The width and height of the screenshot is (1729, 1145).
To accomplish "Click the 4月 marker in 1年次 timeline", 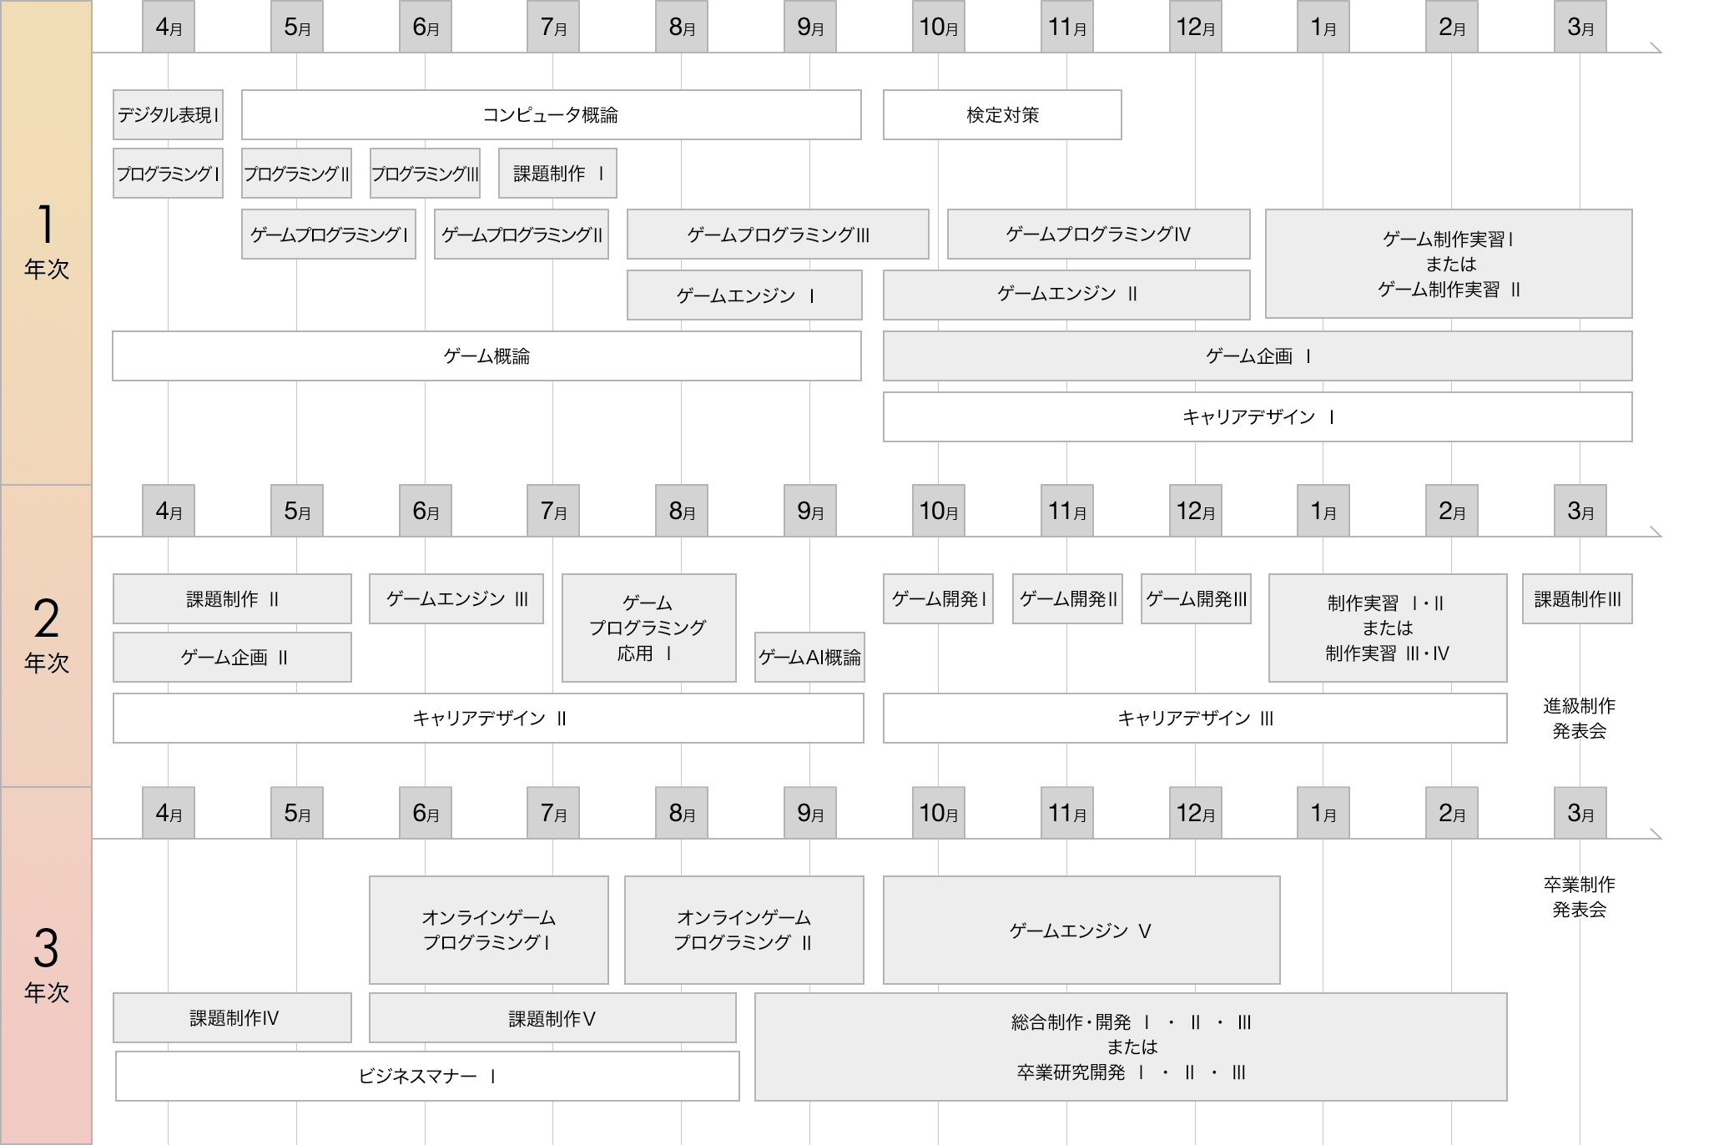I will coord(169,27).
